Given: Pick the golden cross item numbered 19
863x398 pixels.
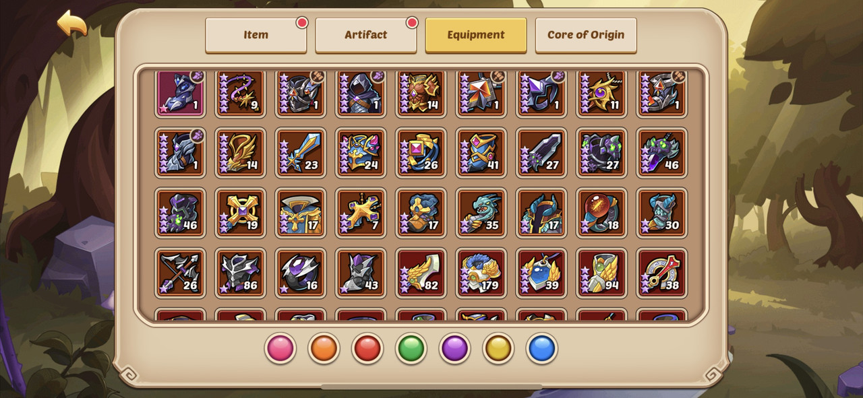Looking at the screenshot, I should point(241,213).
